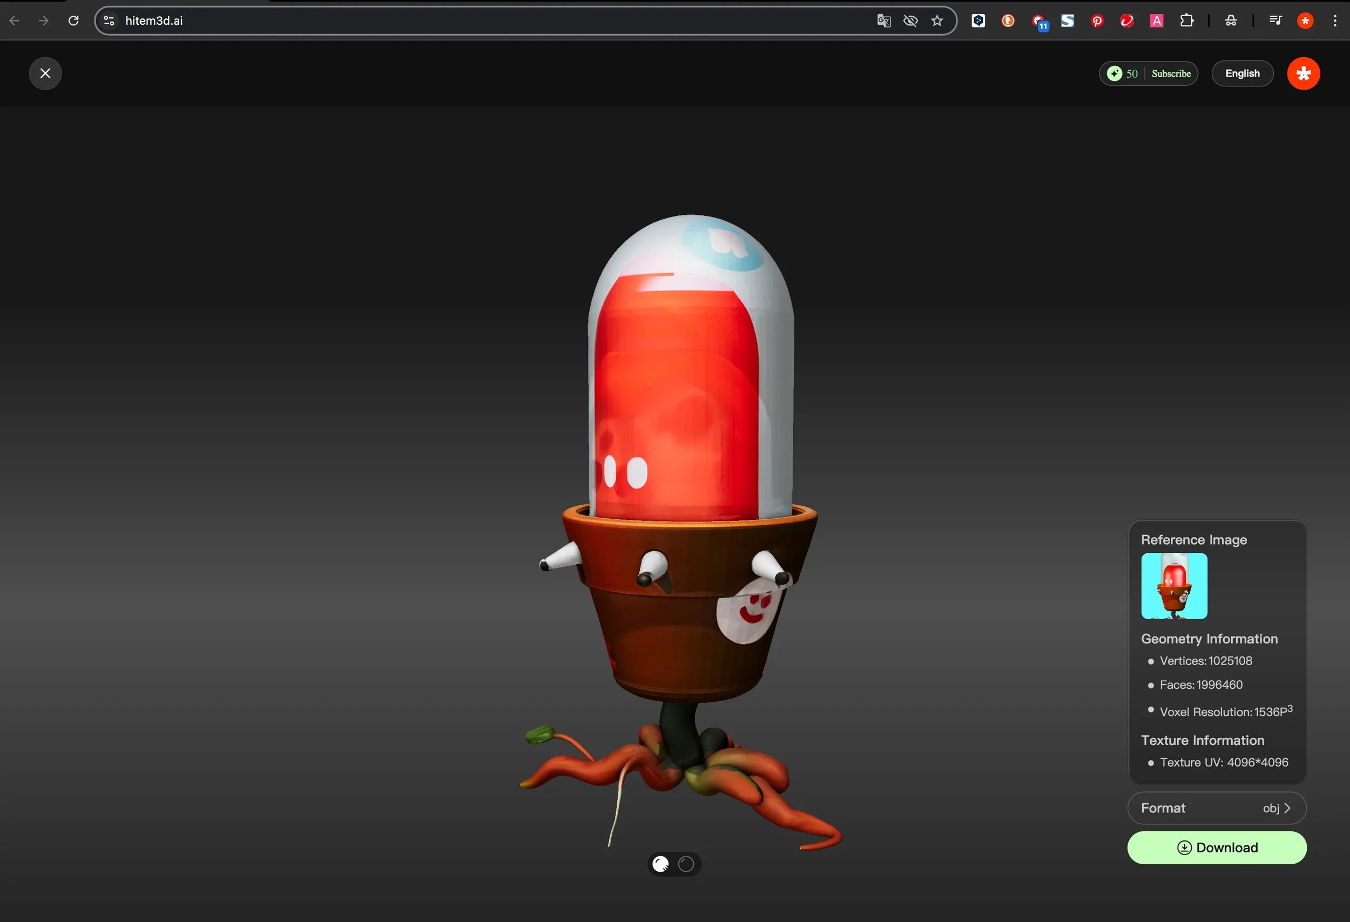Open the Adblock extension showing 11 notifications
This screenshot has width=1350, height=922.
click(x=1039, y=21)
